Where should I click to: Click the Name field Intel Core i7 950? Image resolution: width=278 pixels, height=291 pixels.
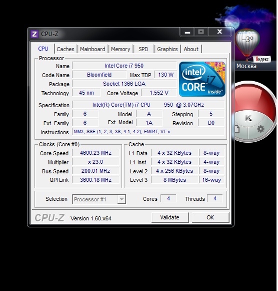[x=124, y=66]
